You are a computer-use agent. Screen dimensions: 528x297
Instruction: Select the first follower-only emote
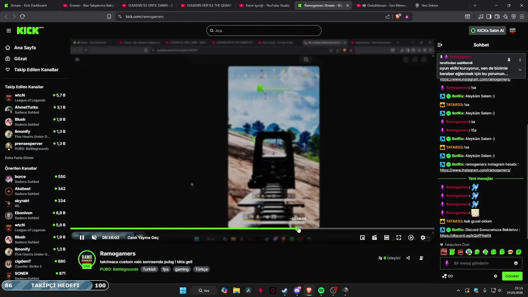click(x=444, y=252)
